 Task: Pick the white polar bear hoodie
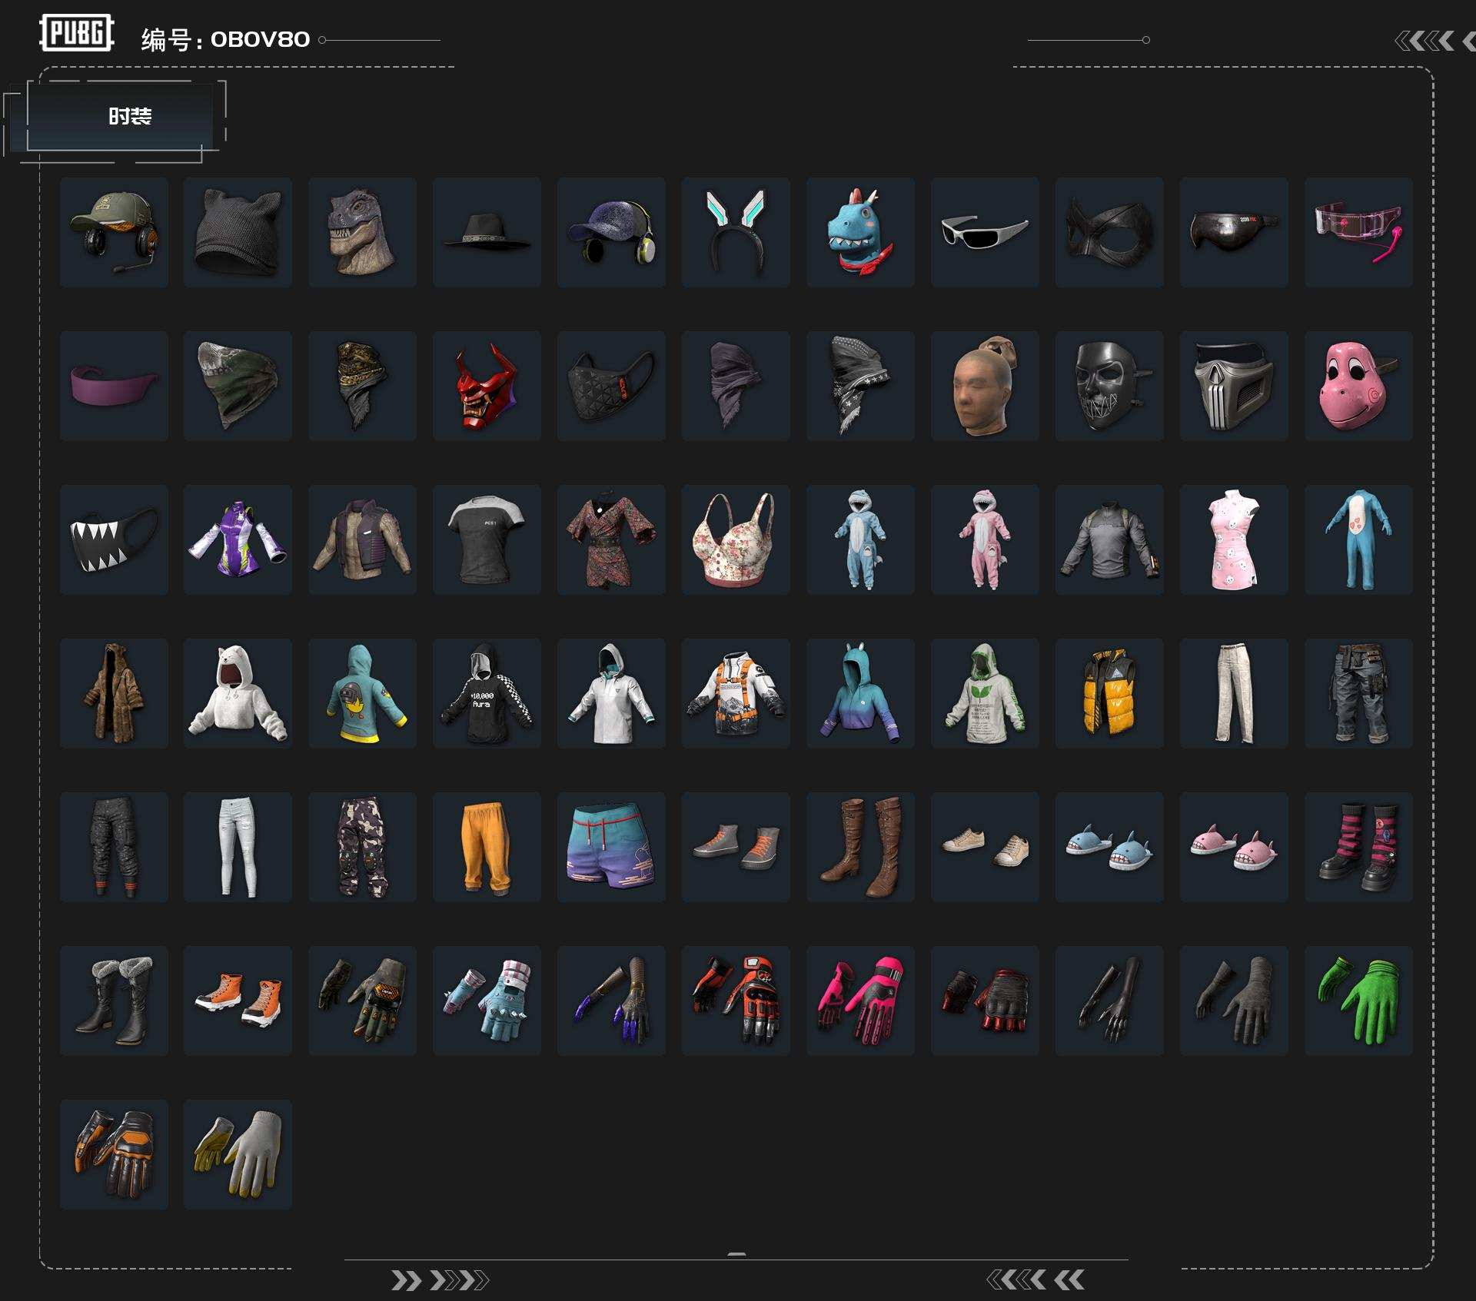pos(238,693)
